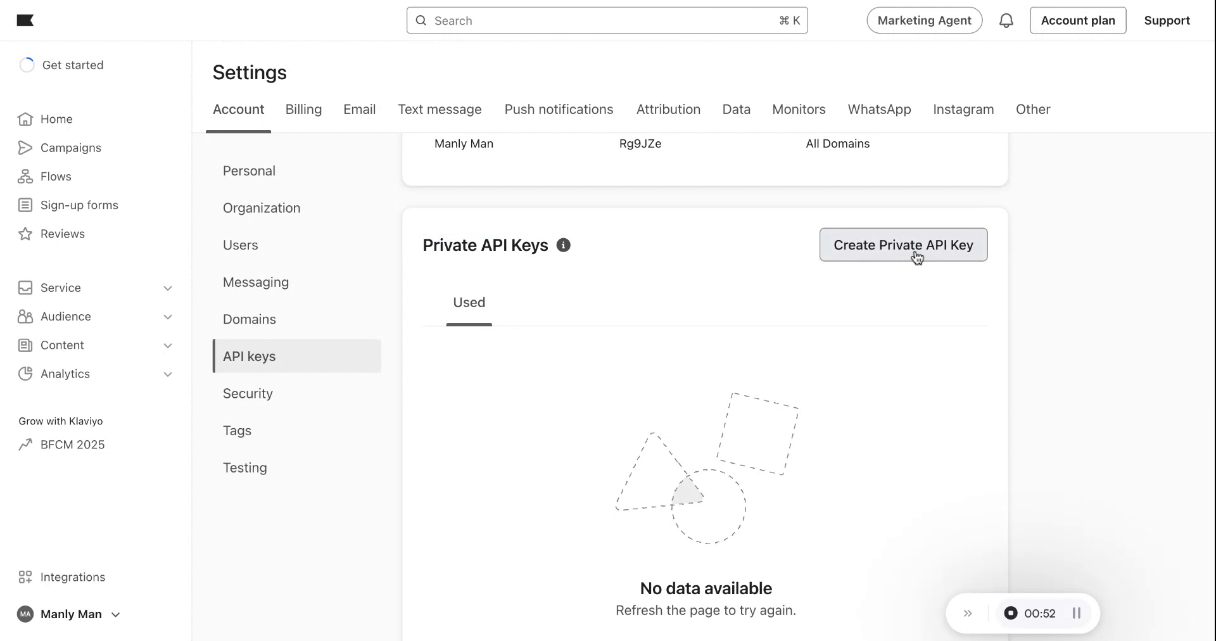Viewport: 1216px width, 641px height.
Task: Click the Sign-up forms icon
Action: (x=25, y=205)
